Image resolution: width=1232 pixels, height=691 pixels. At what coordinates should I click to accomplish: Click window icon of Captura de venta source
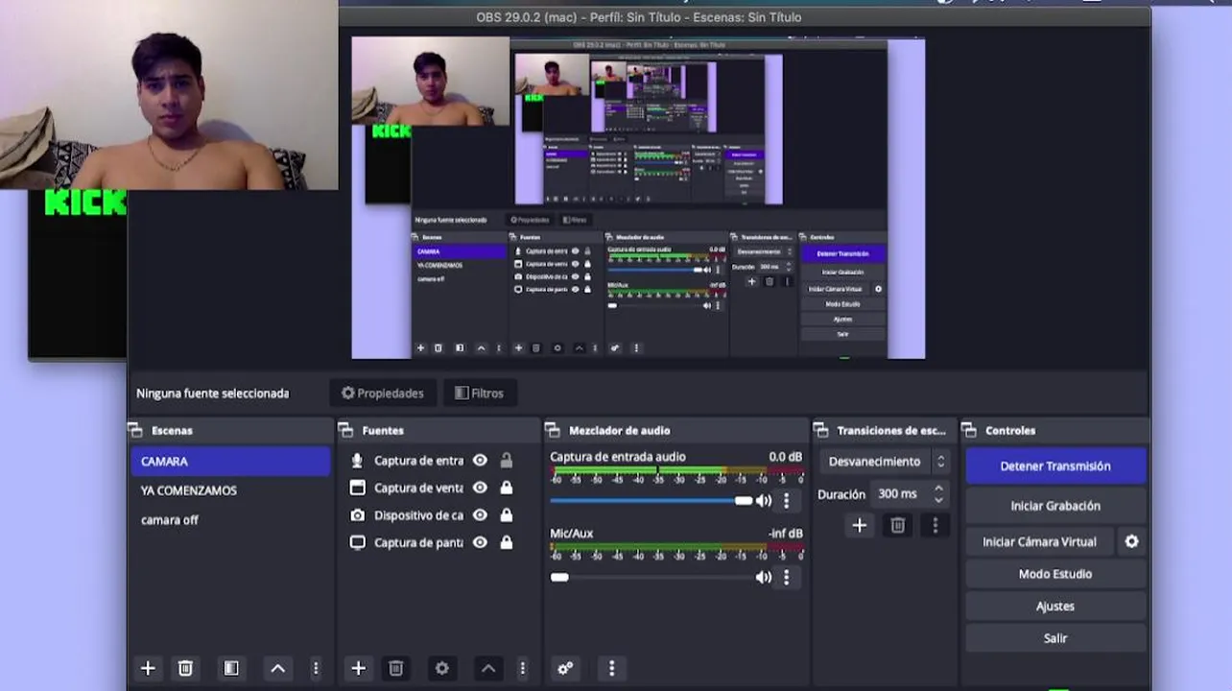(x=357, y=488)
